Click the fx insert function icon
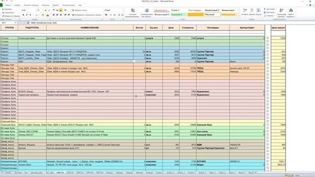The width and height of the screenshot is (315, 177). coord(28,23)
